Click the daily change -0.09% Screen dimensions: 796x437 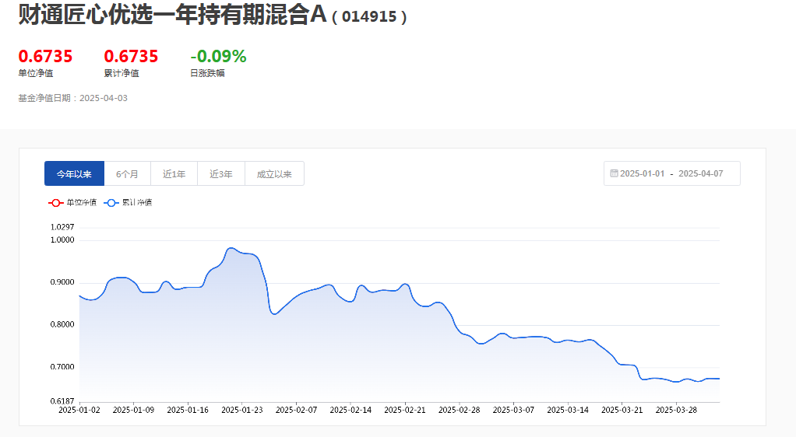(218, 56)
